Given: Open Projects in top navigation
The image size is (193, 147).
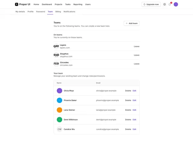Looking at the screenshot, I should tap(59, 4).
